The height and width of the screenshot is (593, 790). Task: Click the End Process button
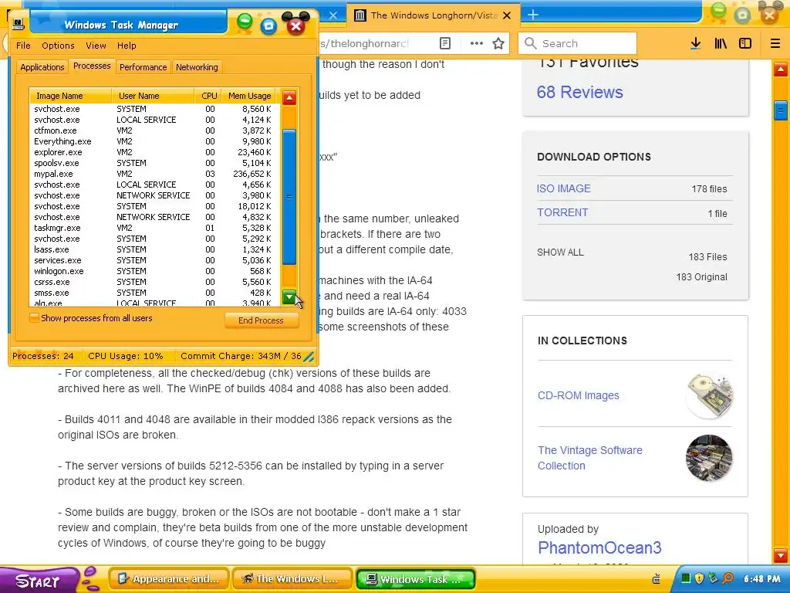(x=261, y=320)
